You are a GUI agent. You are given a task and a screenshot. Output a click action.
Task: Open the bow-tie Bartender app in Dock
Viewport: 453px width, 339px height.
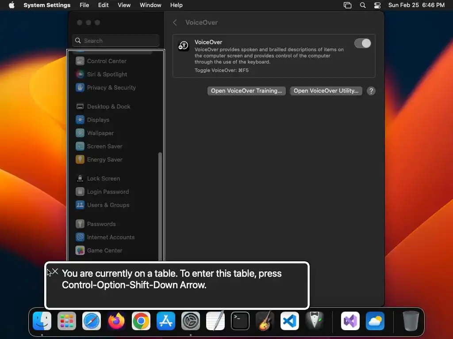pyautogui.click(x=315, y=320)
